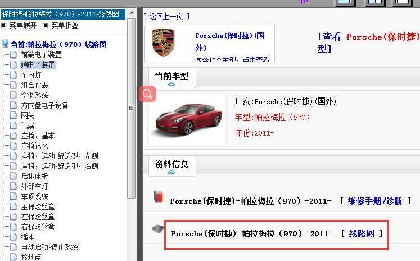Click the 厂家:Porsche(保时捷)(国外) text
The image size is (420, 261).
coord(286,102)
